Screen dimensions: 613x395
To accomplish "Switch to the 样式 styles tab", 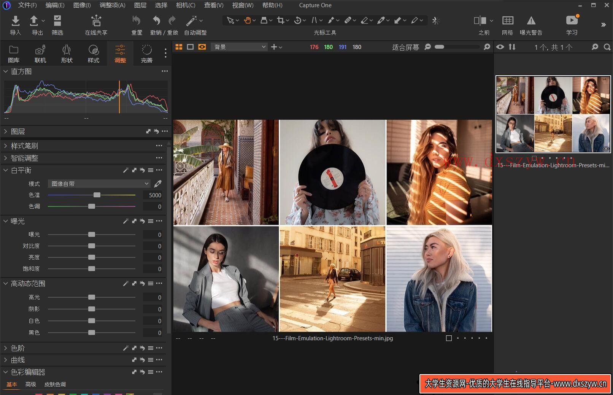I will (94, 54).
